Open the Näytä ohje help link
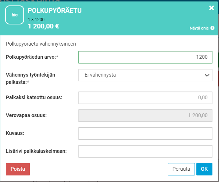219x182 pixels. (199, 28)
